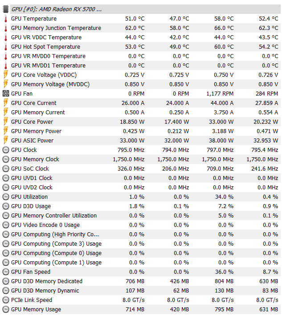Click lightning icon beside GPU Memory Voltage (MVDDC)
Screen dimensions: 287x318
pyautogui.click(x=6, y=84)
